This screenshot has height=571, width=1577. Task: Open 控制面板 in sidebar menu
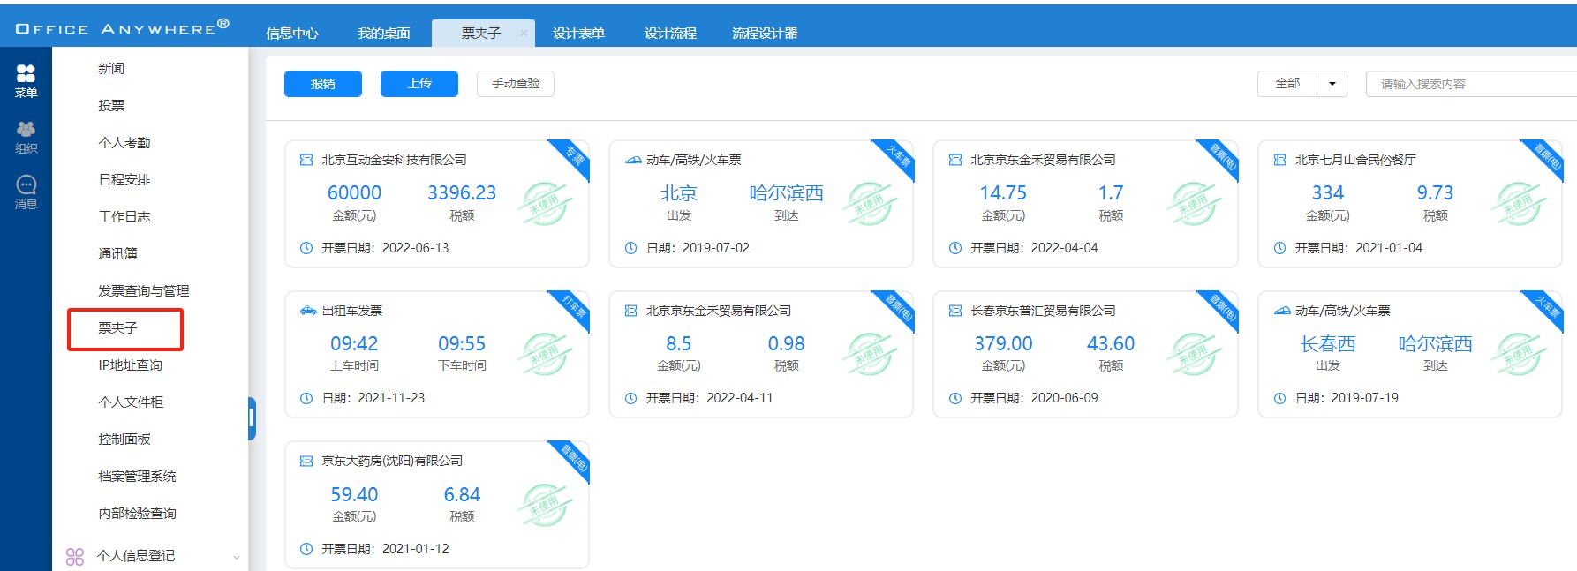tap(124, 439)
